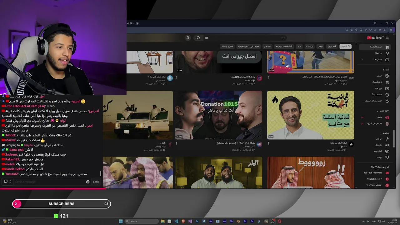Screen dimensions: 400x225
Task: Open the 'زووووط' video thumbnail
Action: (x=311, y=172)
